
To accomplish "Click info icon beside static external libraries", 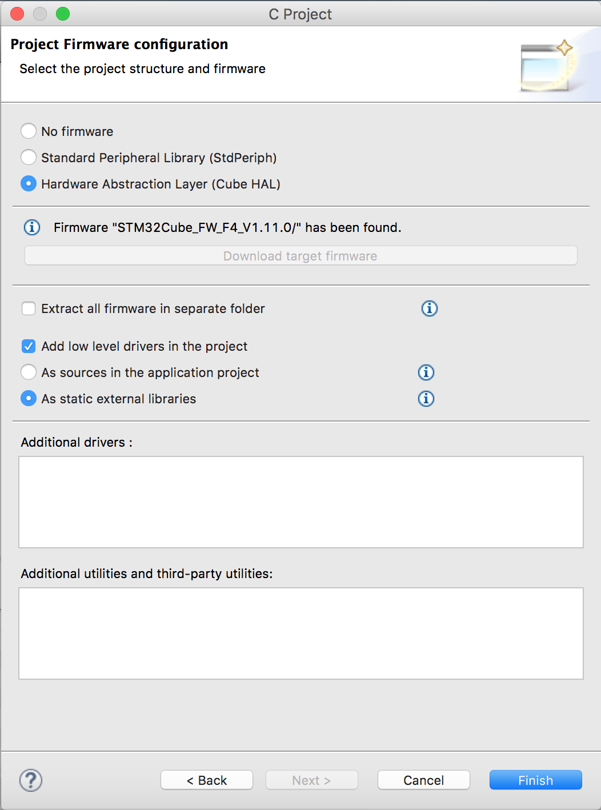I will 426,399.
